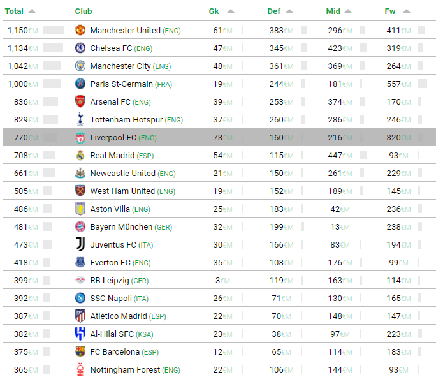The image size is (436, 377).
Task: Click the Club column header
Action: (x=84, y=11)
